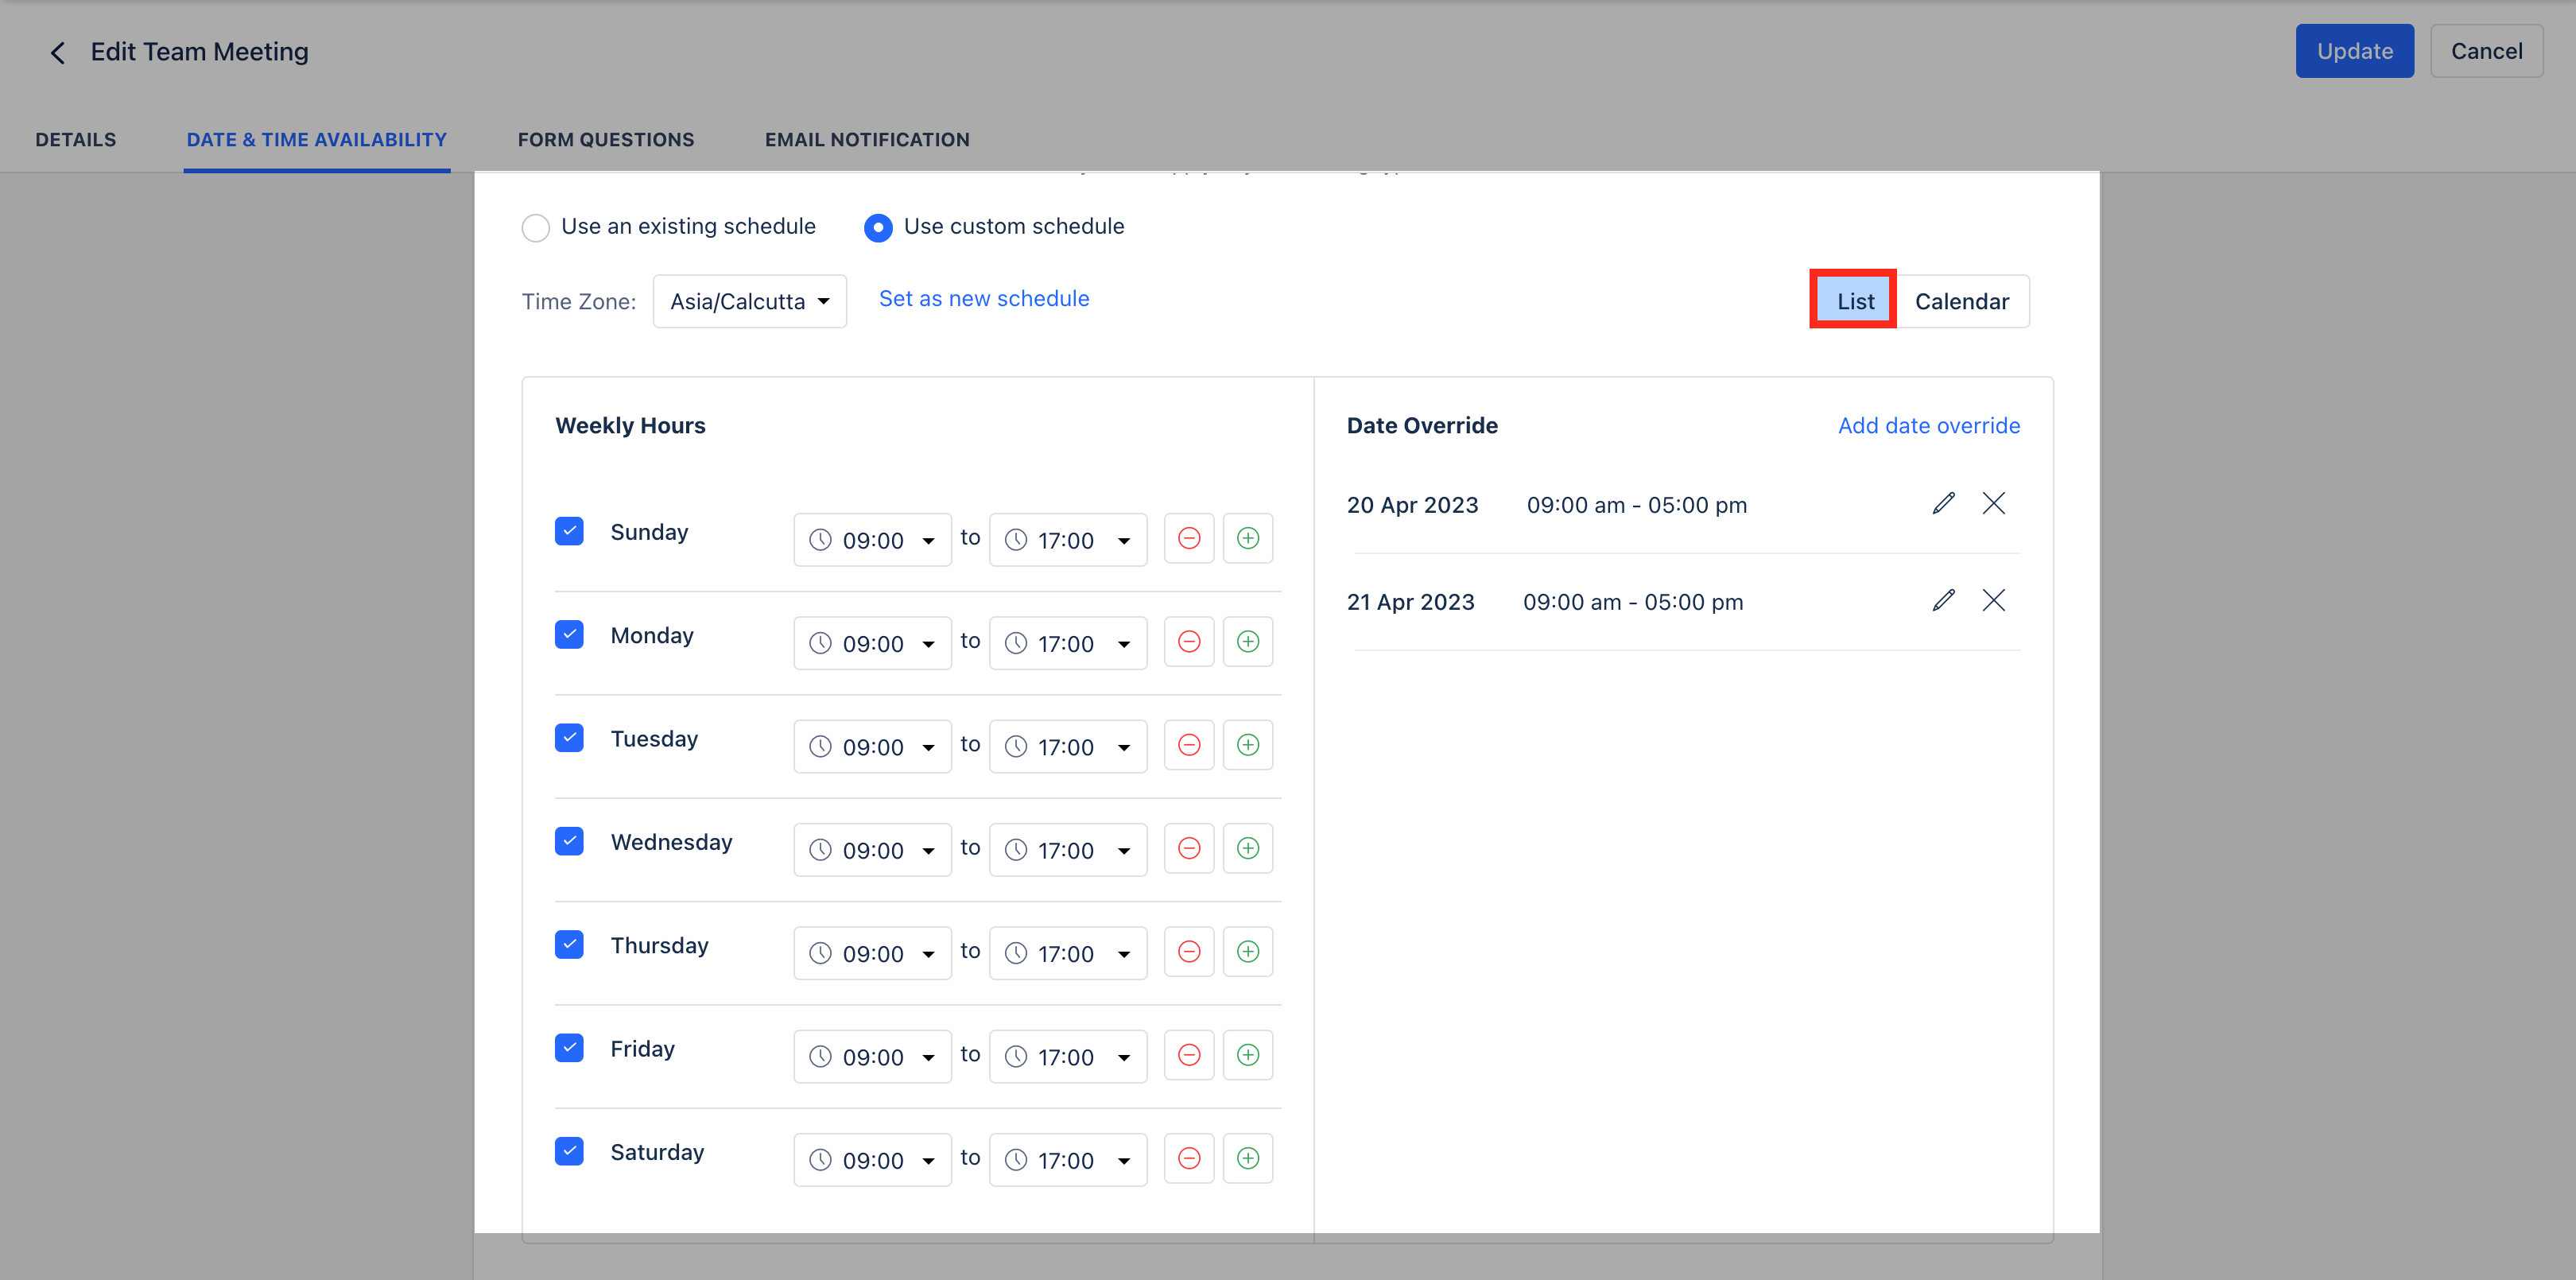
Task: Click the back arrow beside Edit Team Meeting
Action: tap(57, 52)
